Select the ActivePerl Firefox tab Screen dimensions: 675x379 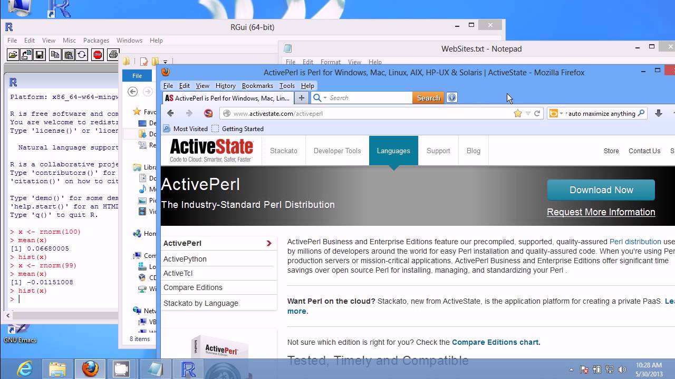coord(228,98)
